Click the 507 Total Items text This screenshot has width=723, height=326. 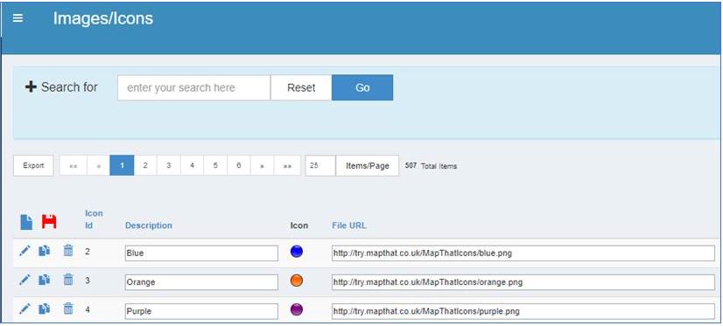click(432, 166)
